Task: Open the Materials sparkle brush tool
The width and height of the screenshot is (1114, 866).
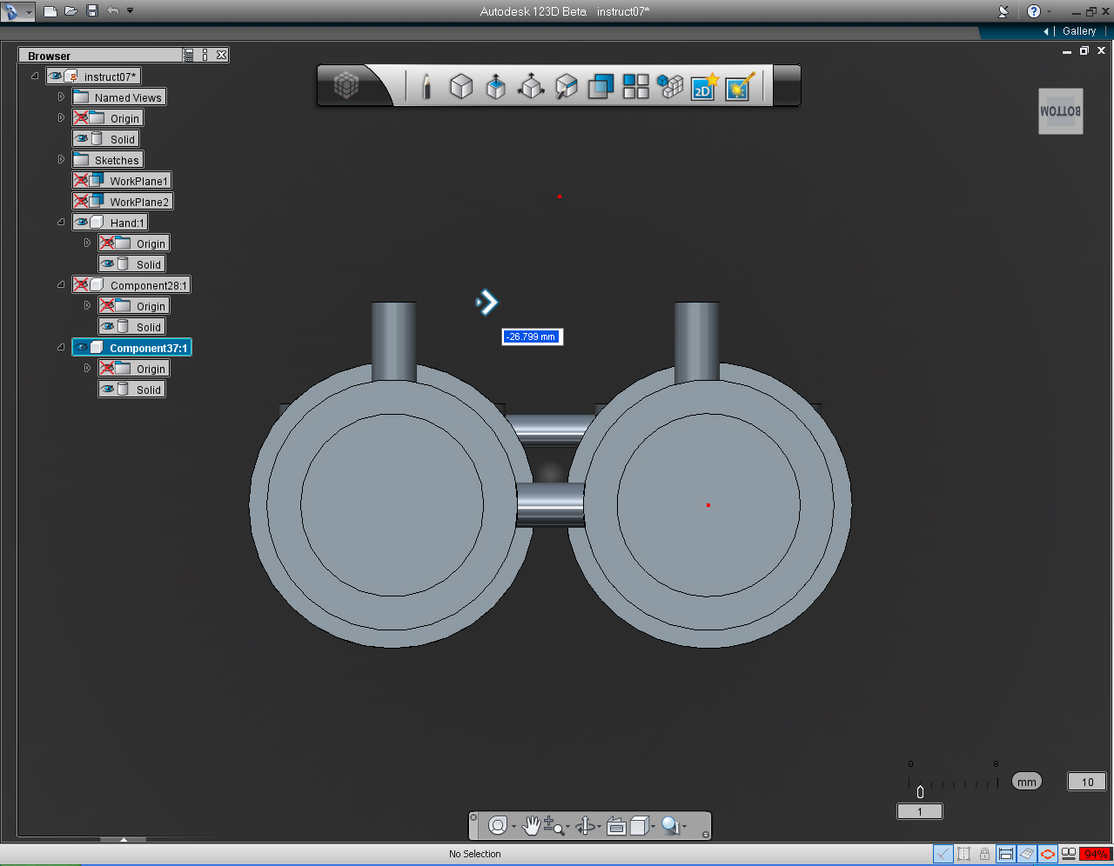Action: (x=740, y=86)
